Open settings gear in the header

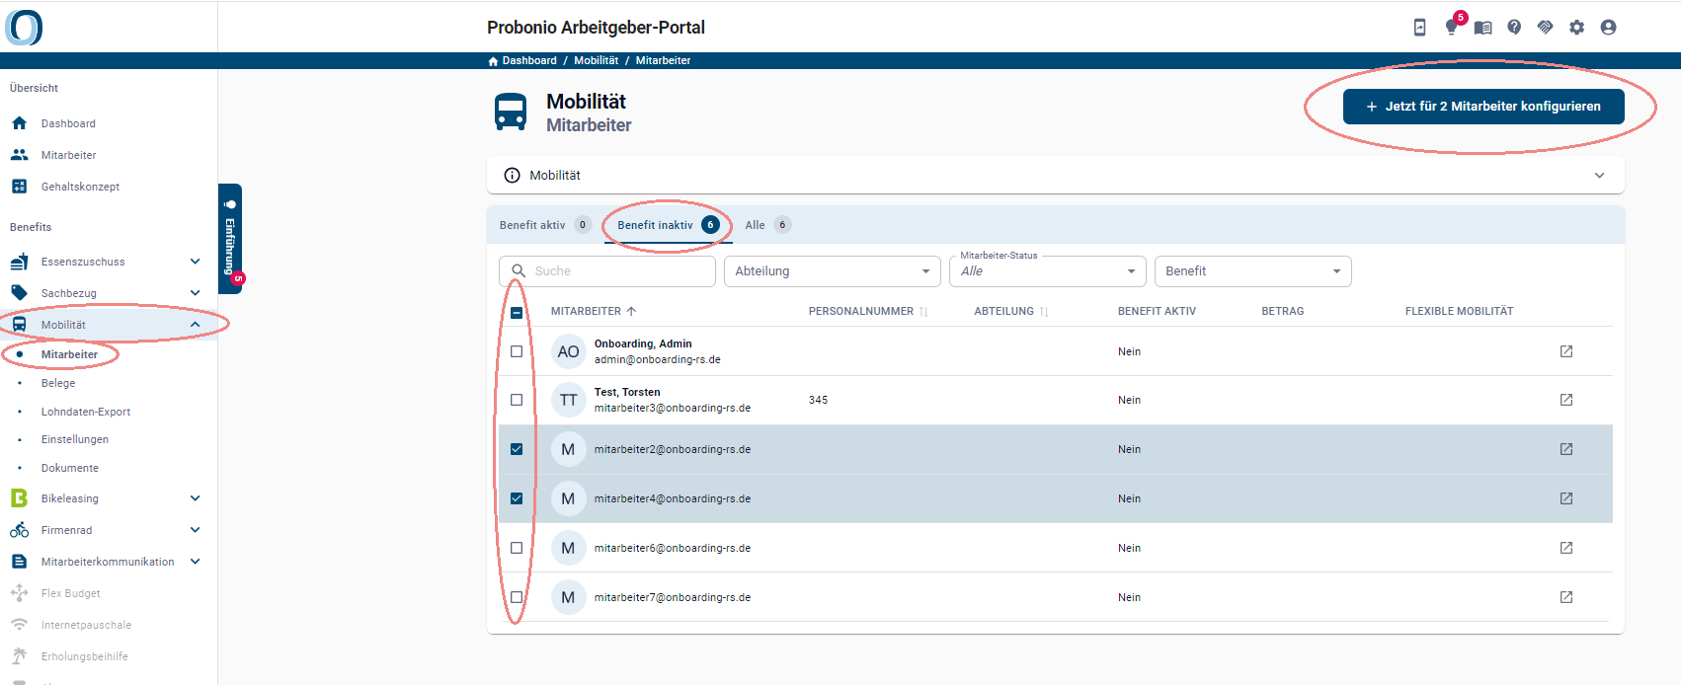click(1577, 28)
